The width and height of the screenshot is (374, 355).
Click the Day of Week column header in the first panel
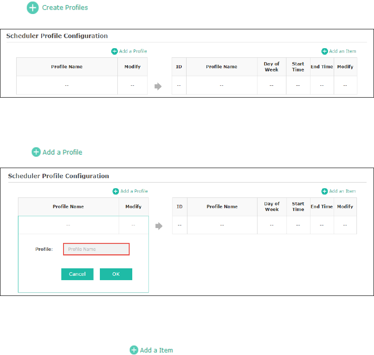click(272, 67)
